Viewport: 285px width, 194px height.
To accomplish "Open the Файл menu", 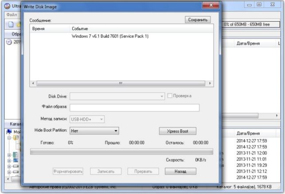I will (12, 15).
